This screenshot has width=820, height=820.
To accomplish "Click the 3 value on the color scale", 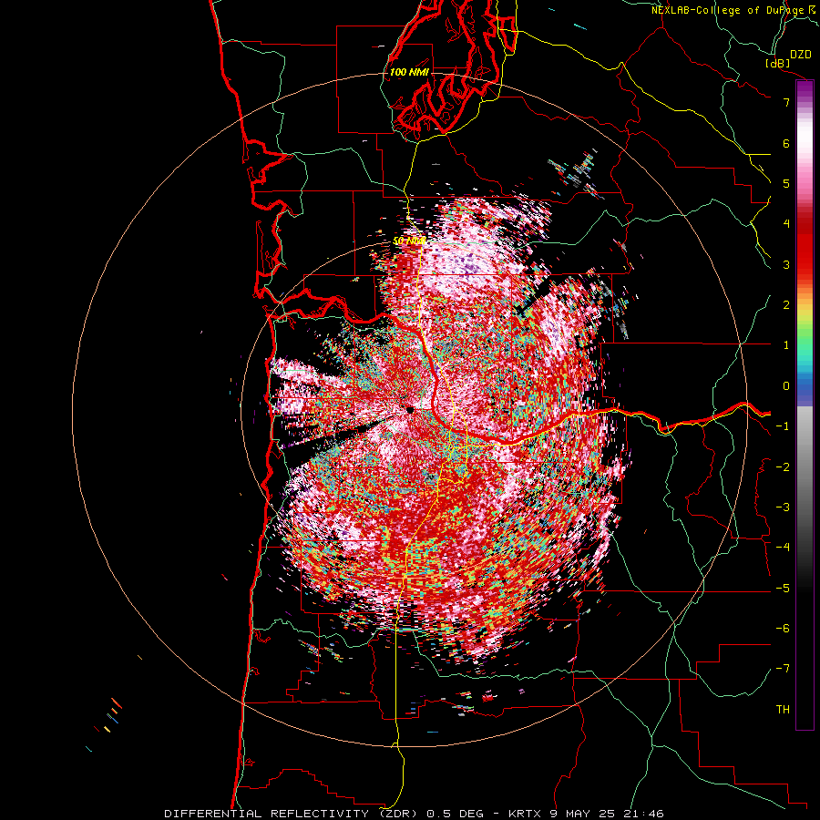I will click(786, 264).
